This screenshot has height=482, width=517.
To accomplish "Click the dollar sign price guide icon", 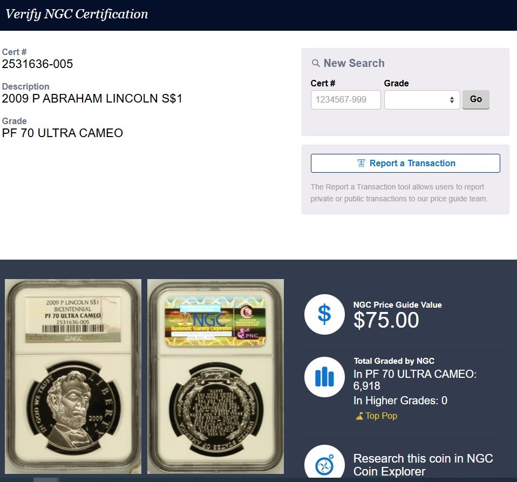I will click(x=324, y=314).
